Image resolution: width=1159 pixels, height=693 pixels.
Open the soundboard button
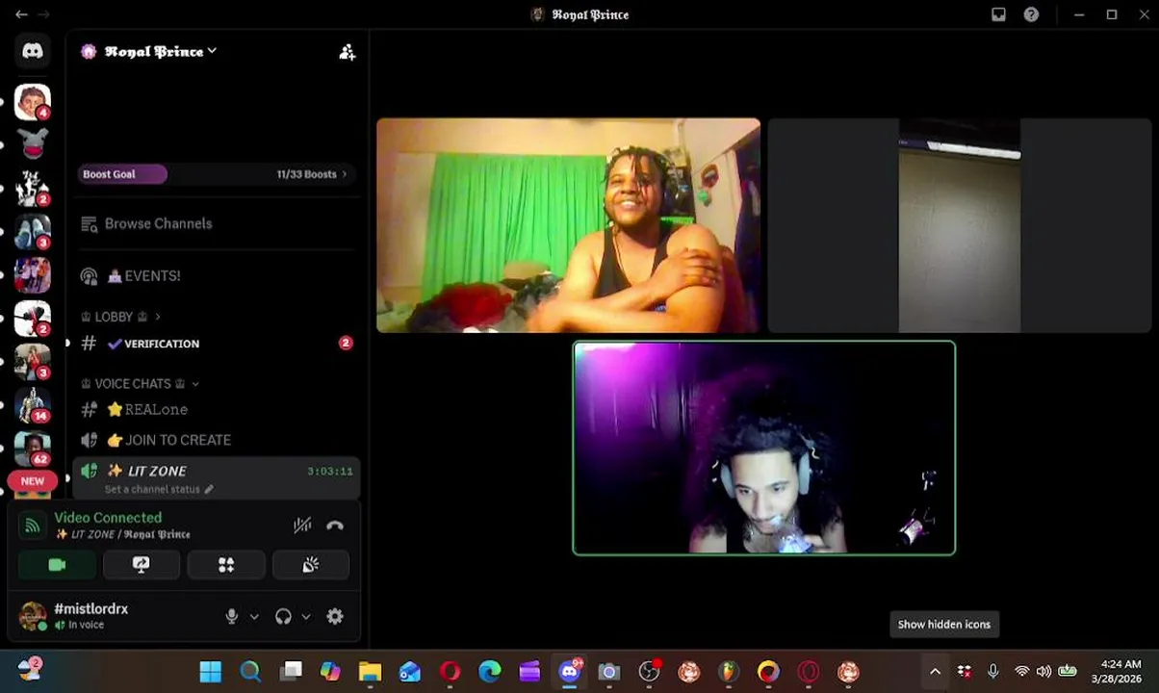point(311,565)
